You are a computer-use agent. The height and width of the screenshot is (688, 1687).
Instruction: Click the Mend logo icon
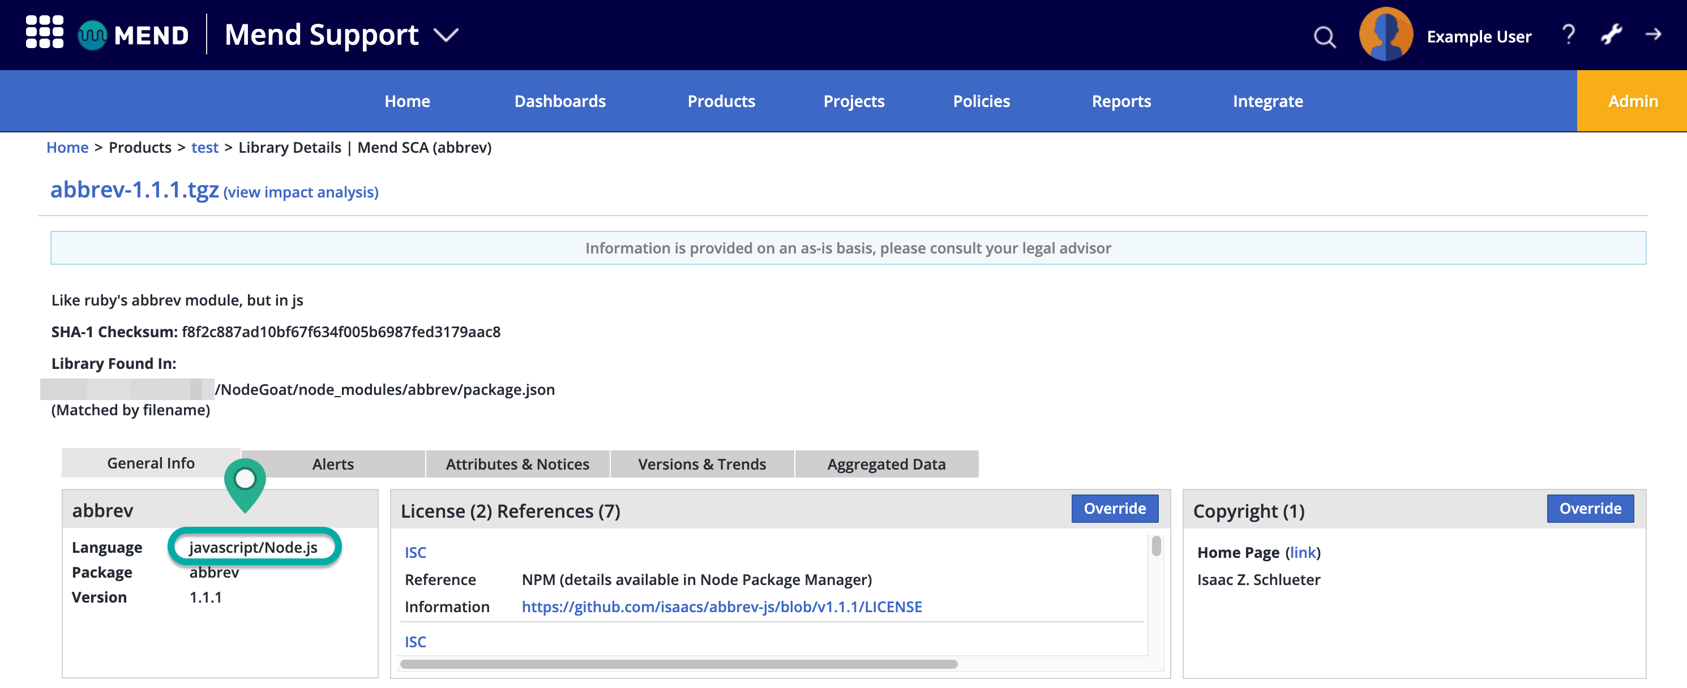tap(92, 35)
